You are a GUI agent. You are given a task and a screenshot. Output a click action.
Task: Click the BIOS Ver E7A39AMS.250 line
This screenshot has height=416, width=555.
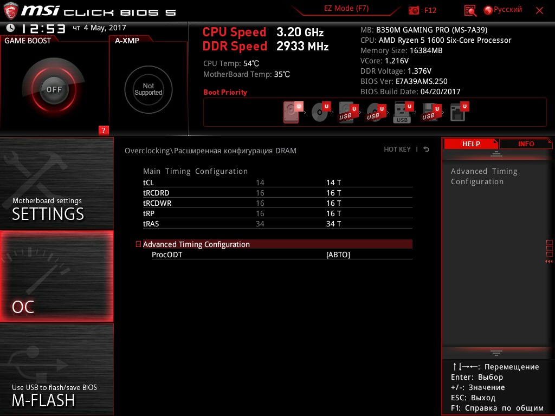click(x=404, y=81)
